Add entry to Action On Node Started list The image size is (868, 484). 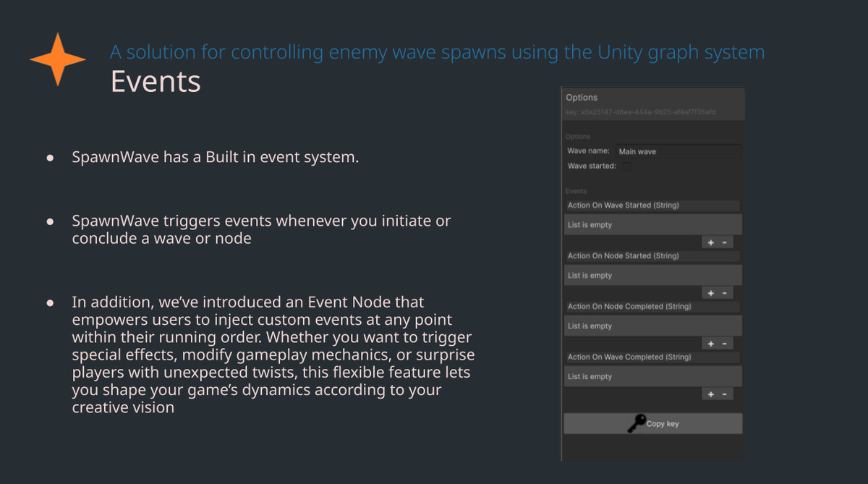pos(710,293)
